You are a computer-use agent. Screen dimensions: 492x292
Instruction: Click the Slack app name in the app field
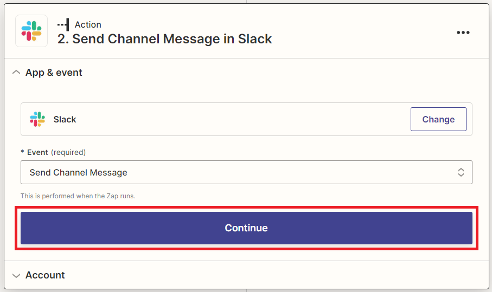[x=65, y=119]
